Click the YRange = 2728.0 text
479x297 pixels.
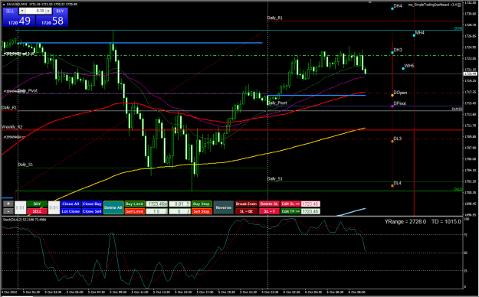point(405,222)
